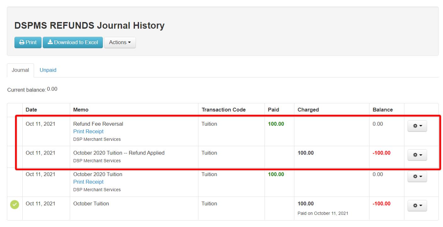The width and height of the screenshot is (443, 227).
Task: Open gear menu for October Tuition charge row
Action: [417, 205]
